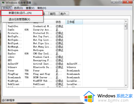Click the CNG Key Isol... description cell
Image resolution: width=134 pixels, height=104 pixels.
pos(42,54)
